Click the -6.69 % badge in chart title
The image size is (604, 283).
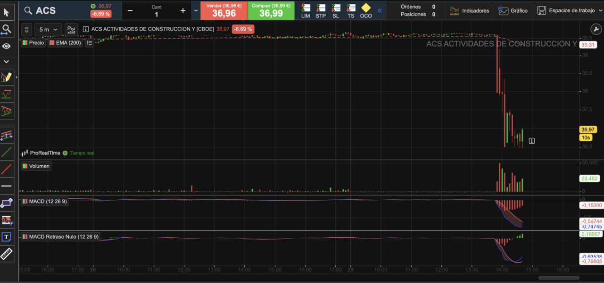tap(243, 29)
